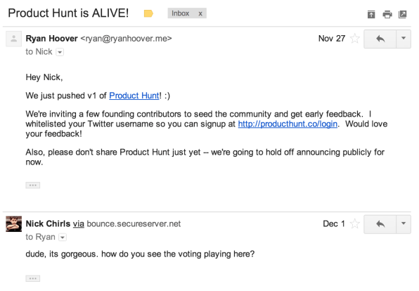
Task: Show details dropdown next to 'to Nick'
Action: [60, 52]
